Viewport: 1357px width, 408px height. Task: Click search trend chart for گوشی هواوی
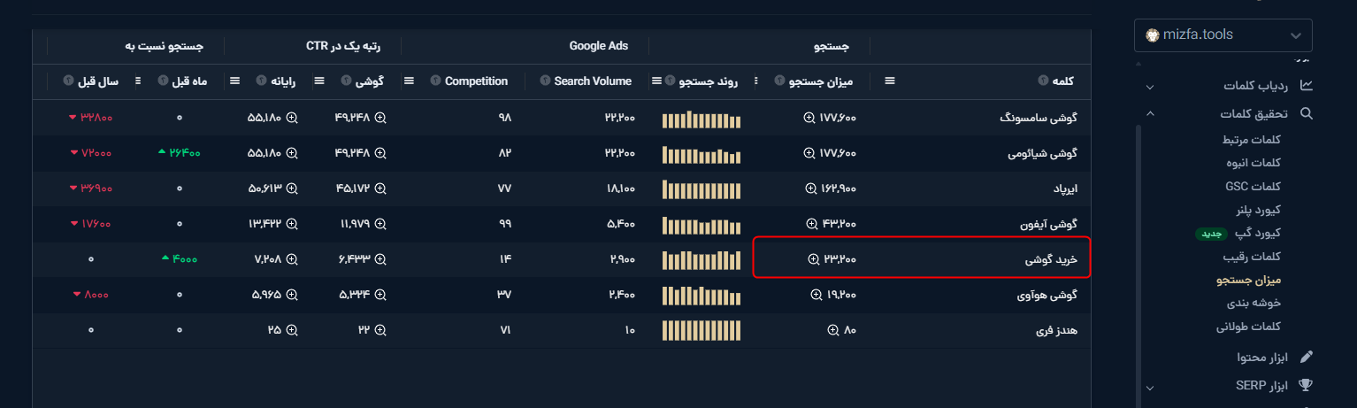point(701,295)
